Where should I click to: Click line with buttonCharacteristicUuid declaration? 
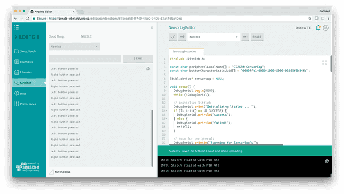tap(240, 71)
